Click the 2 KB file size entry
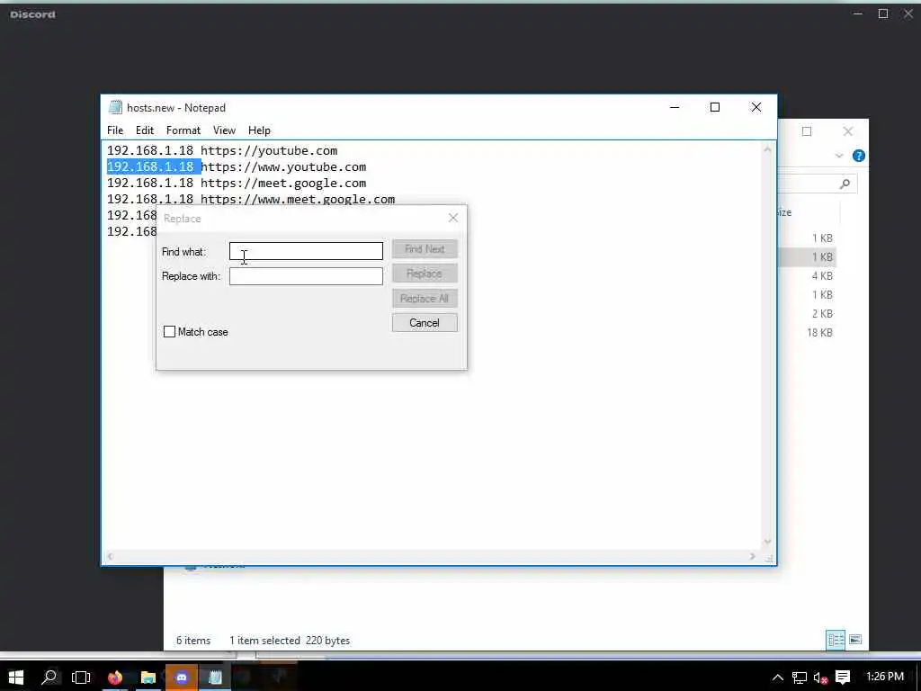Screen dimensions: 921x691 point(822,314)
